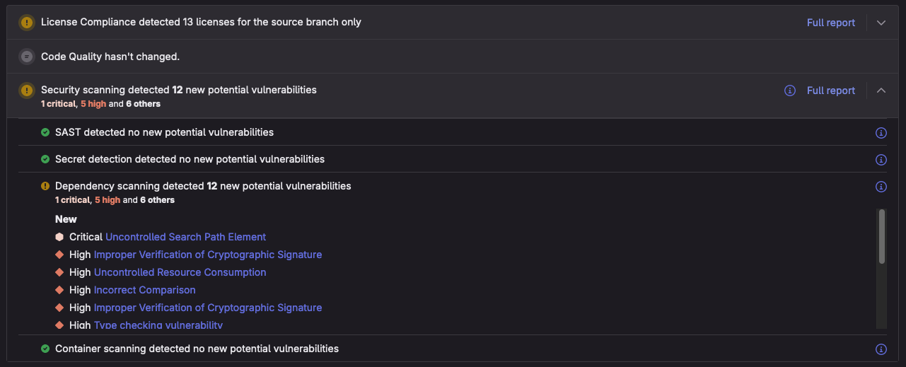Open the Dependency scanning info icon
This screenshot has width=906, height=367.
[x=881, y=187]
